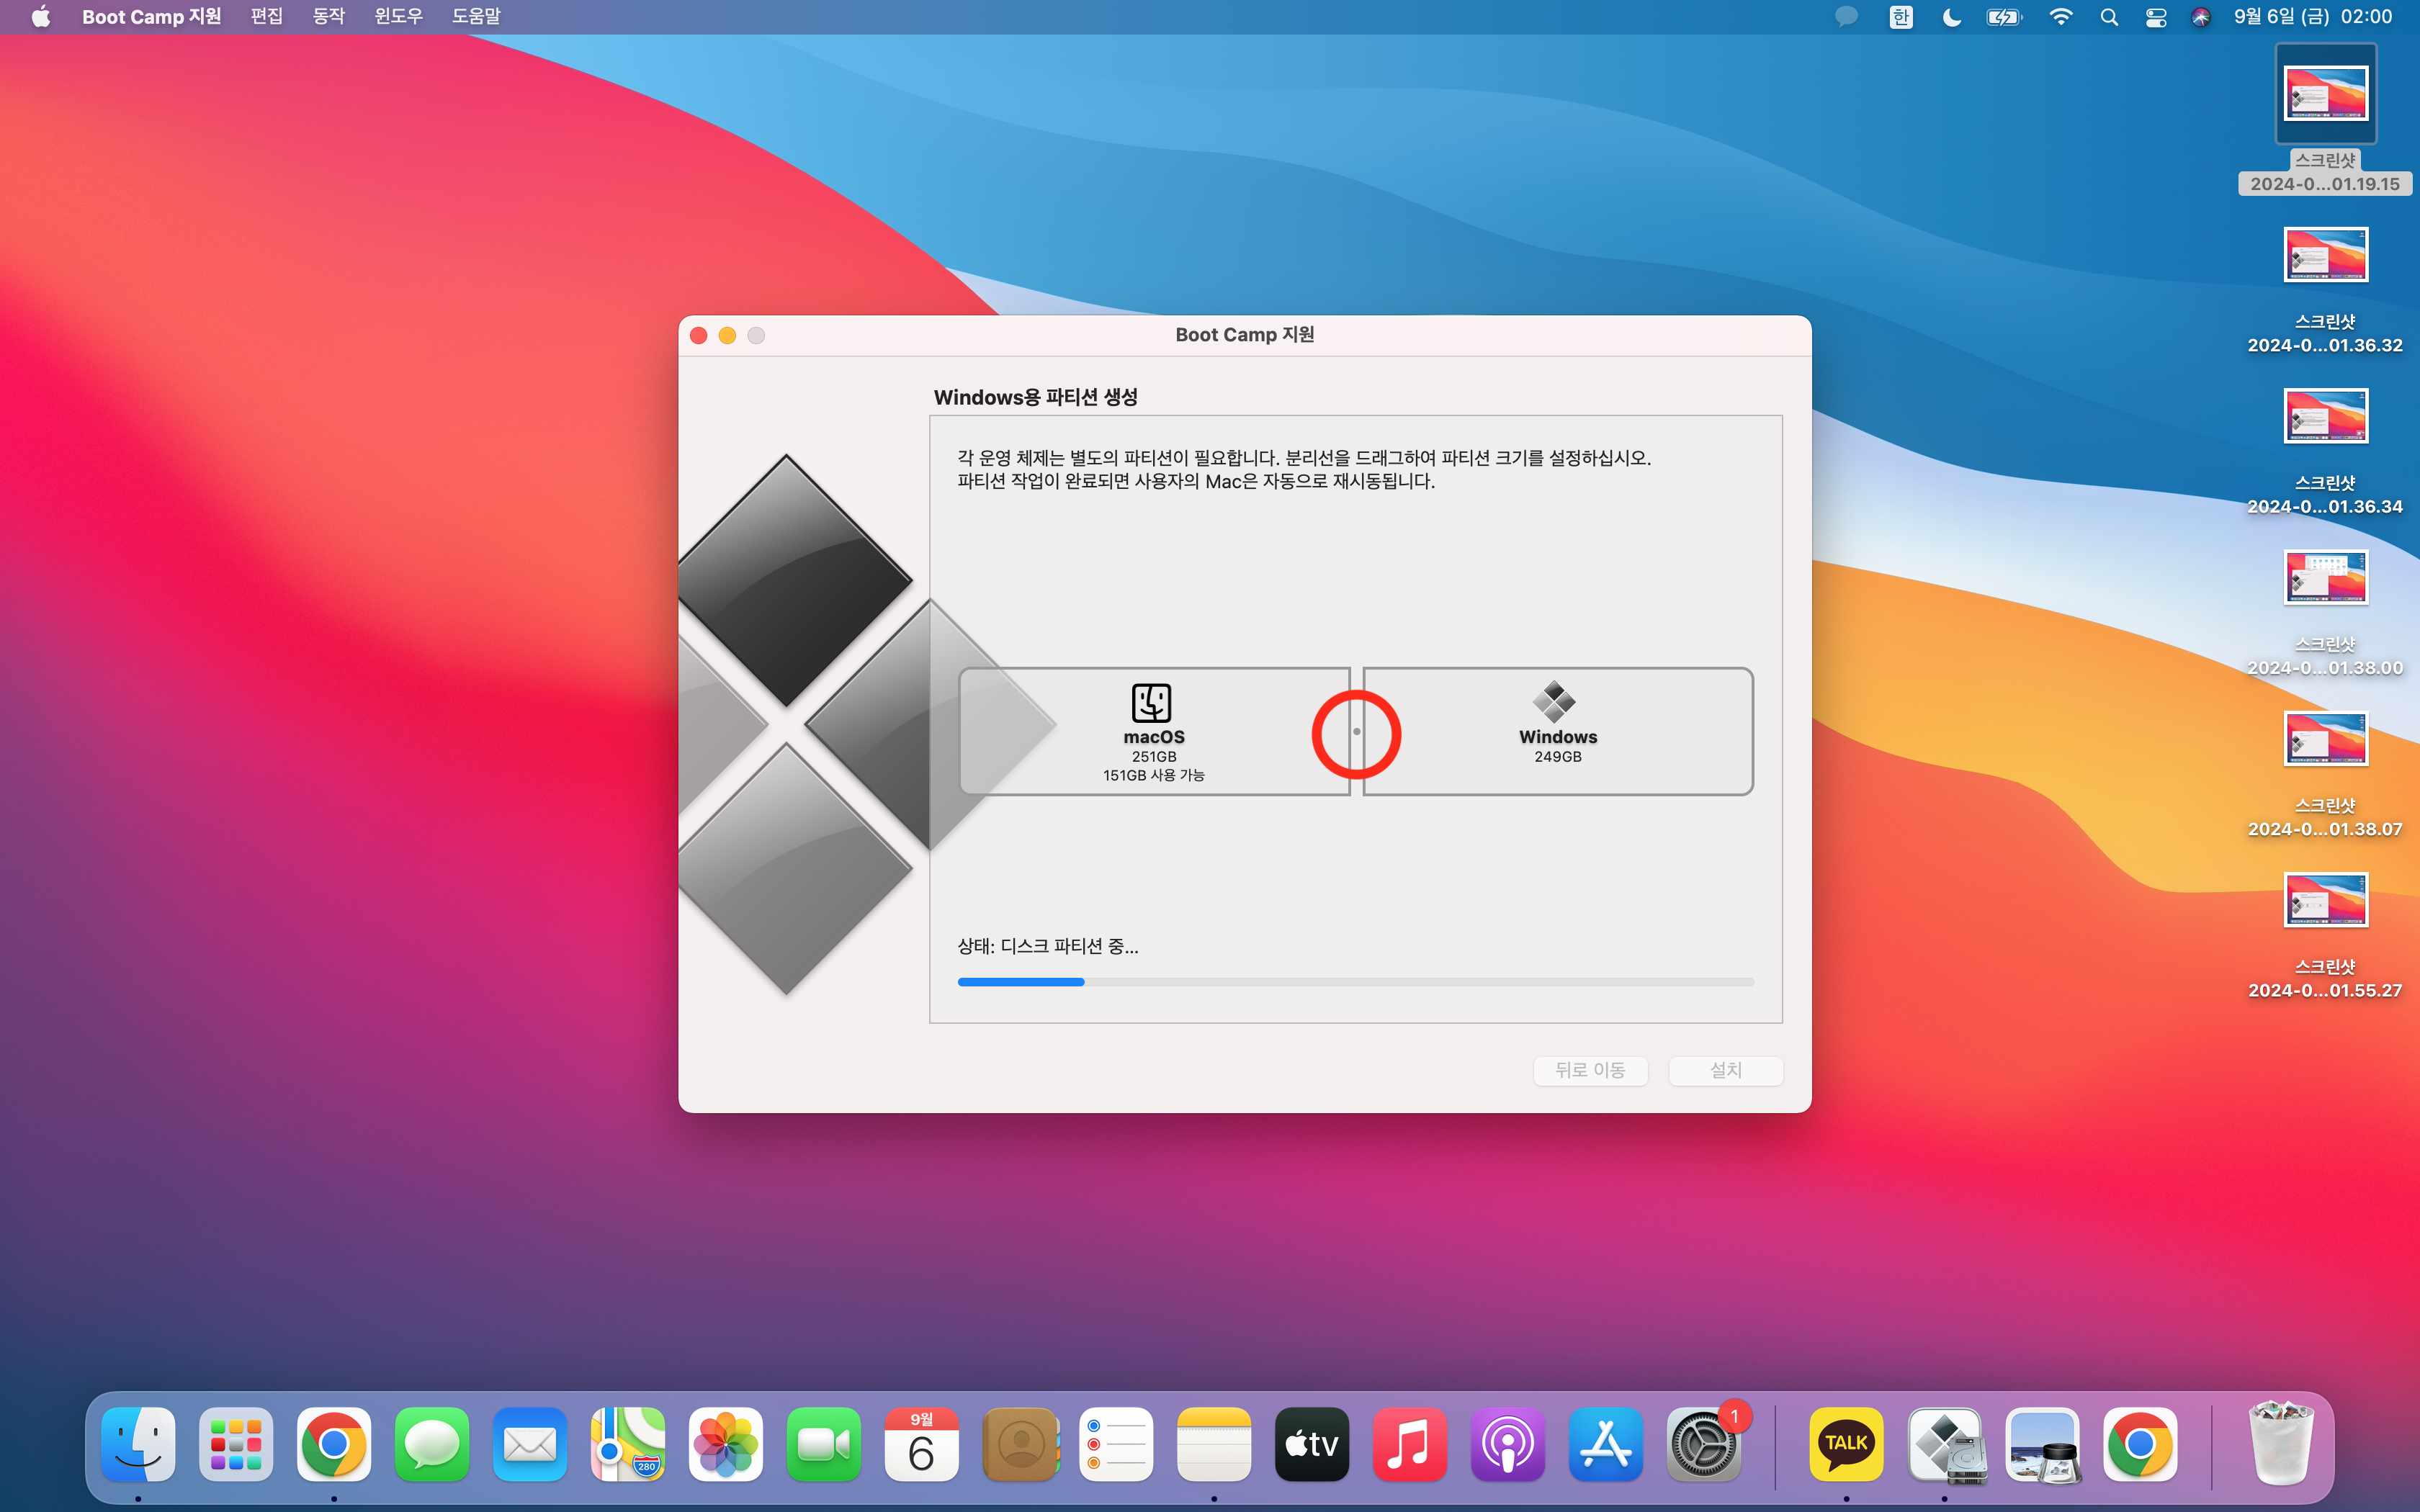Open KakaoTalk from the Dock
The height and width of the screenshot is (1512, 2420).
[x=1846, y=1444]
